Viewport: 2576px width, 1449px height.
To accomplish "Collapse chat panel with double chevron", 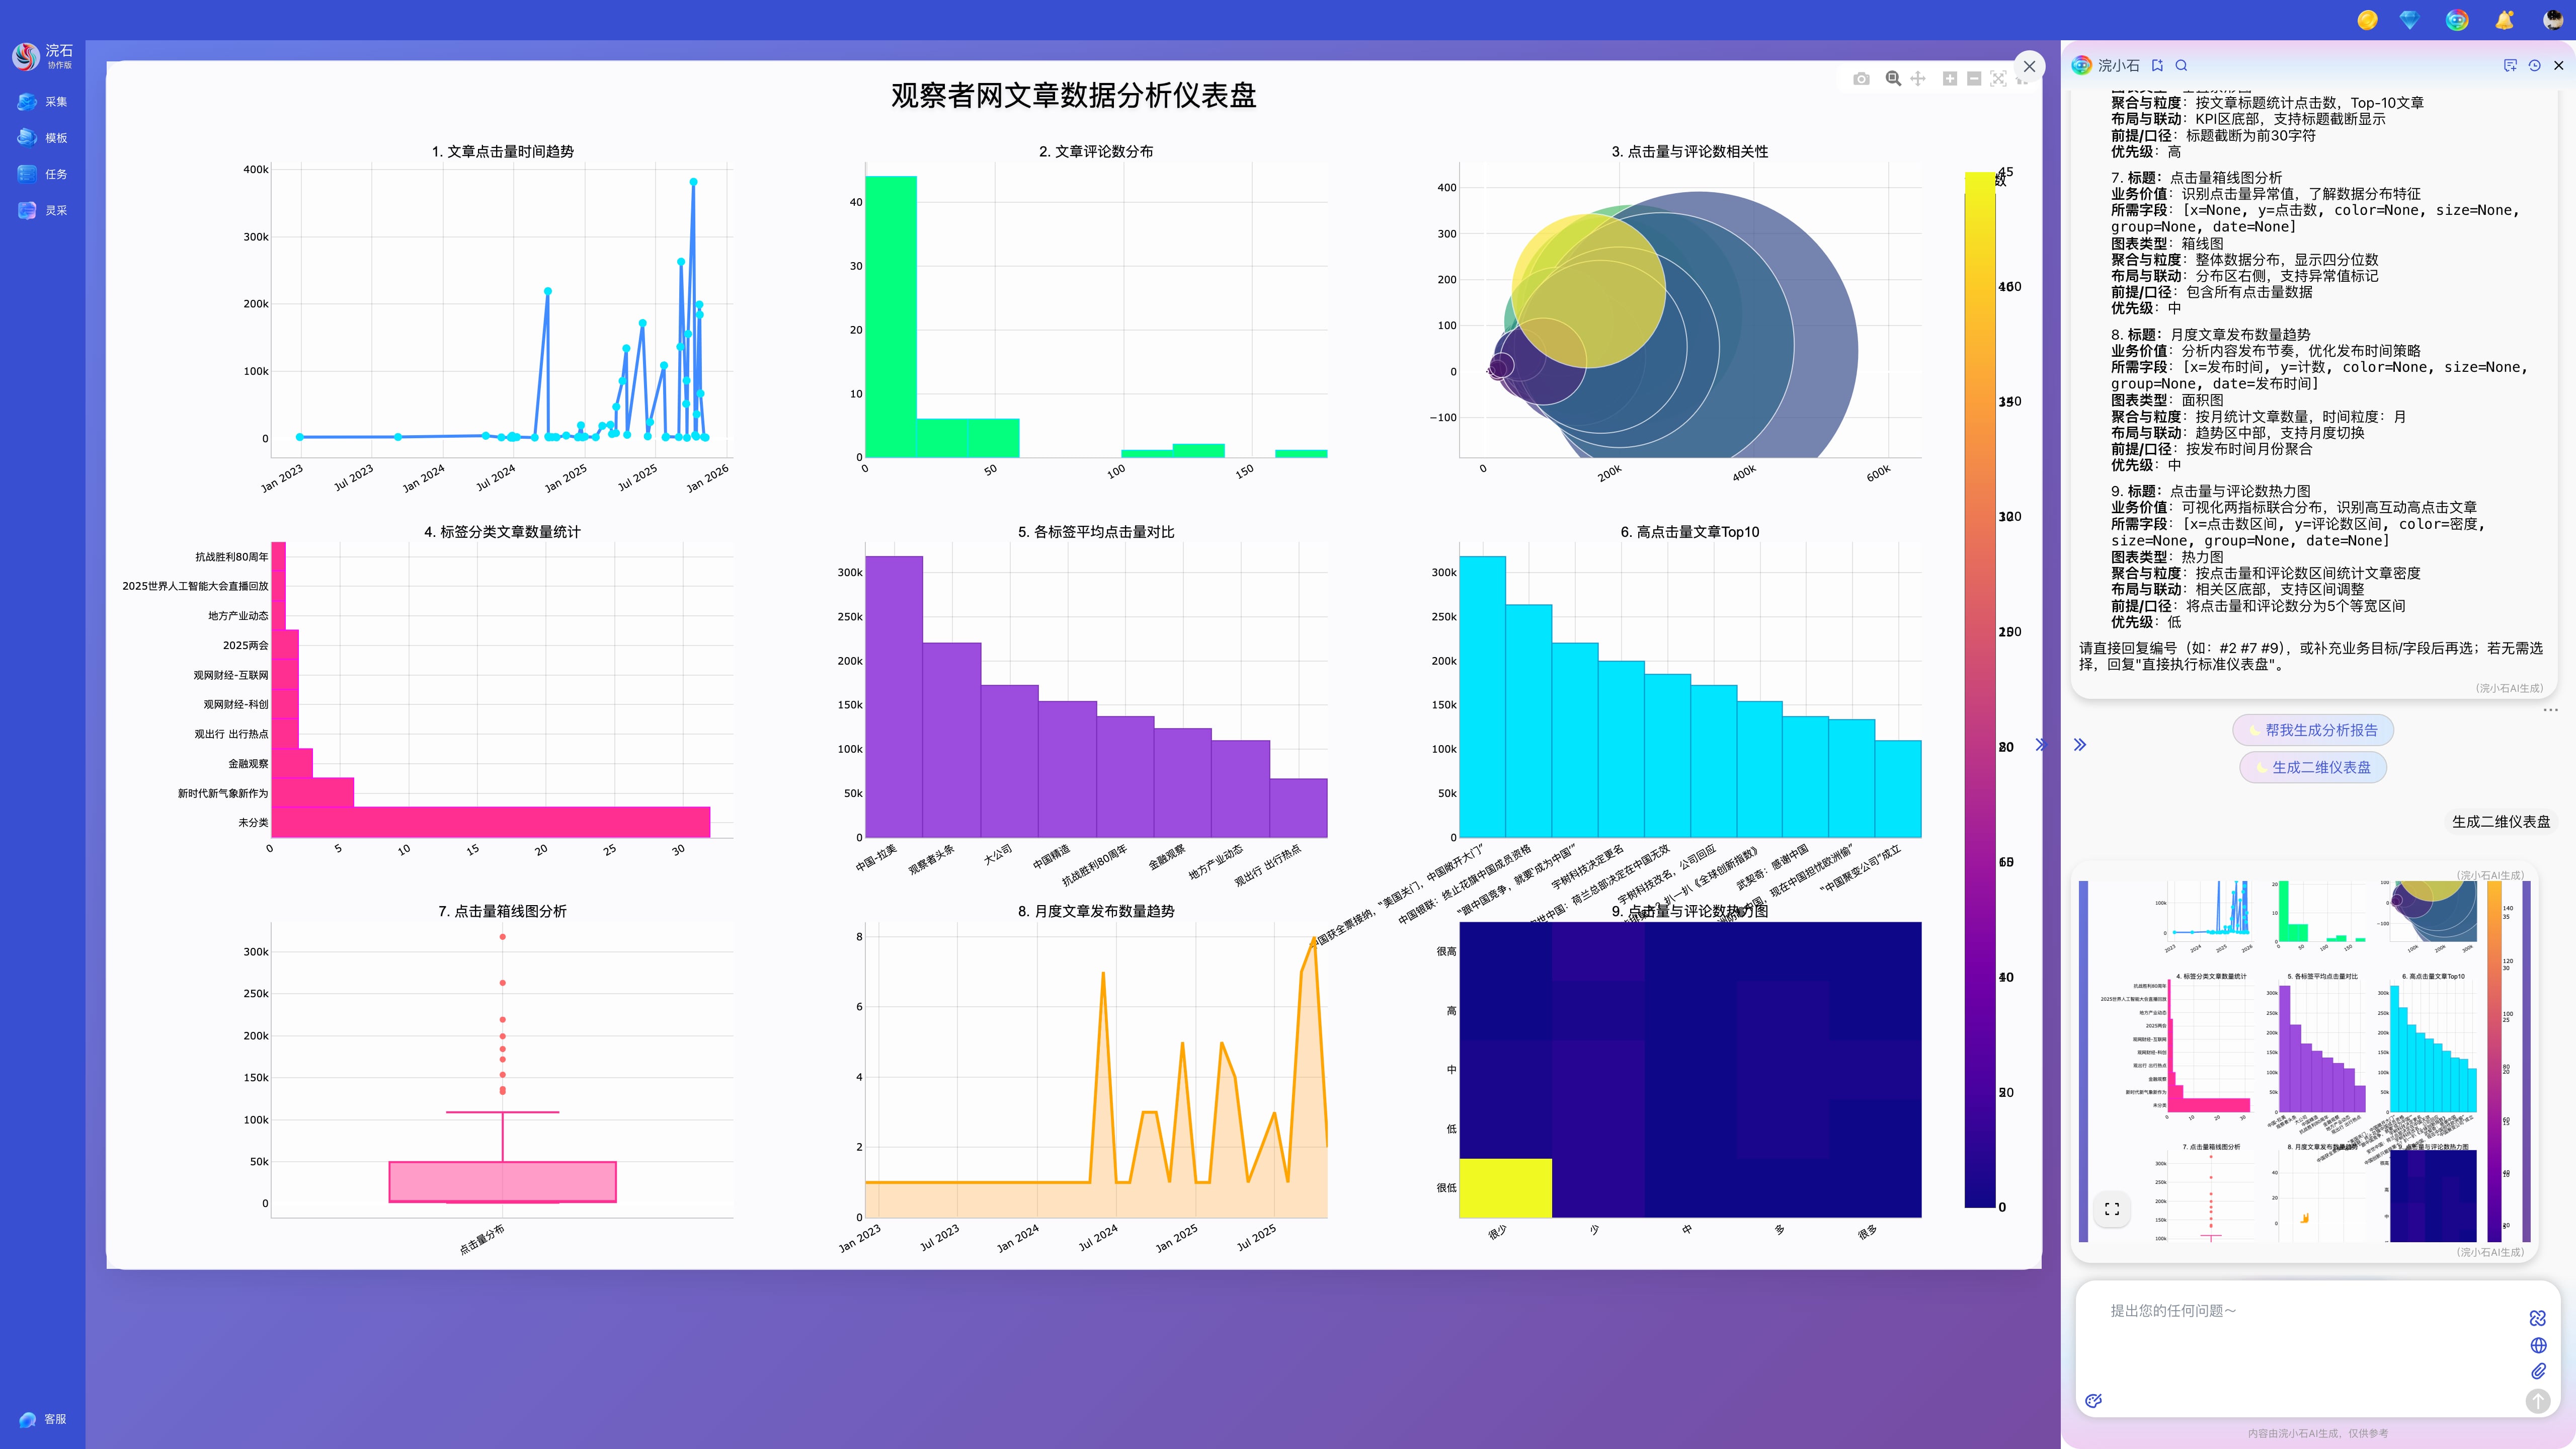I will pyautogui.click(x=2080, y=745).
